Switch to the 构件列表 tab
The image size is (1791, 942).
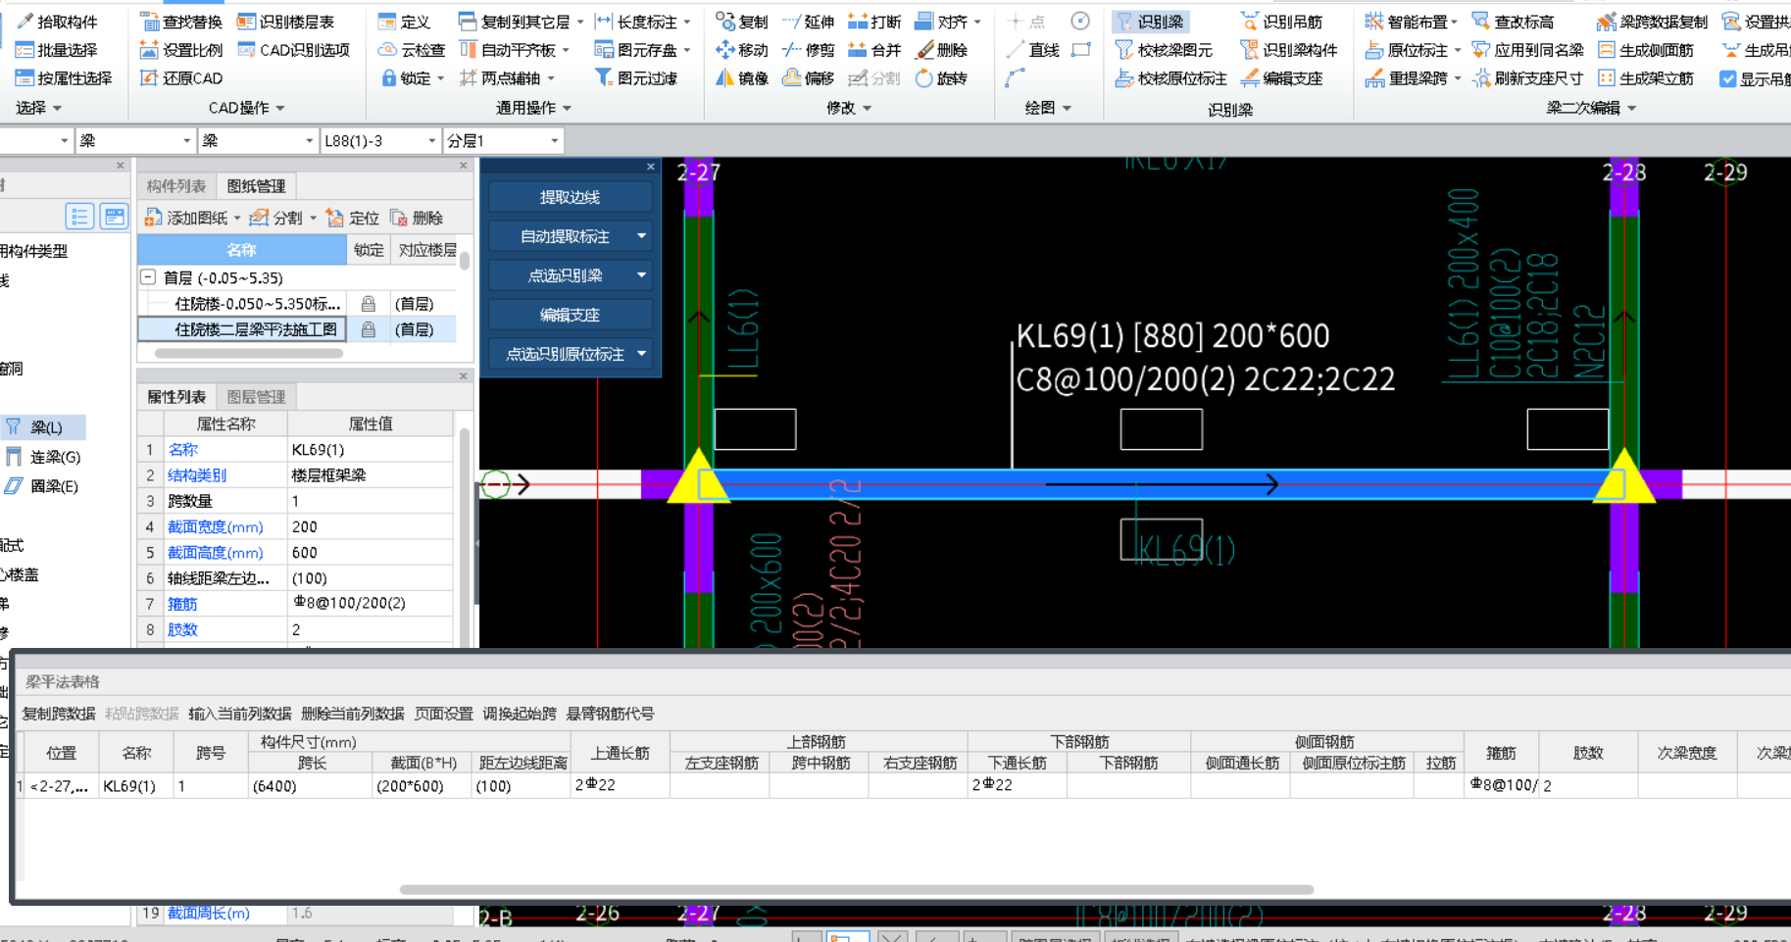[175, 186]
